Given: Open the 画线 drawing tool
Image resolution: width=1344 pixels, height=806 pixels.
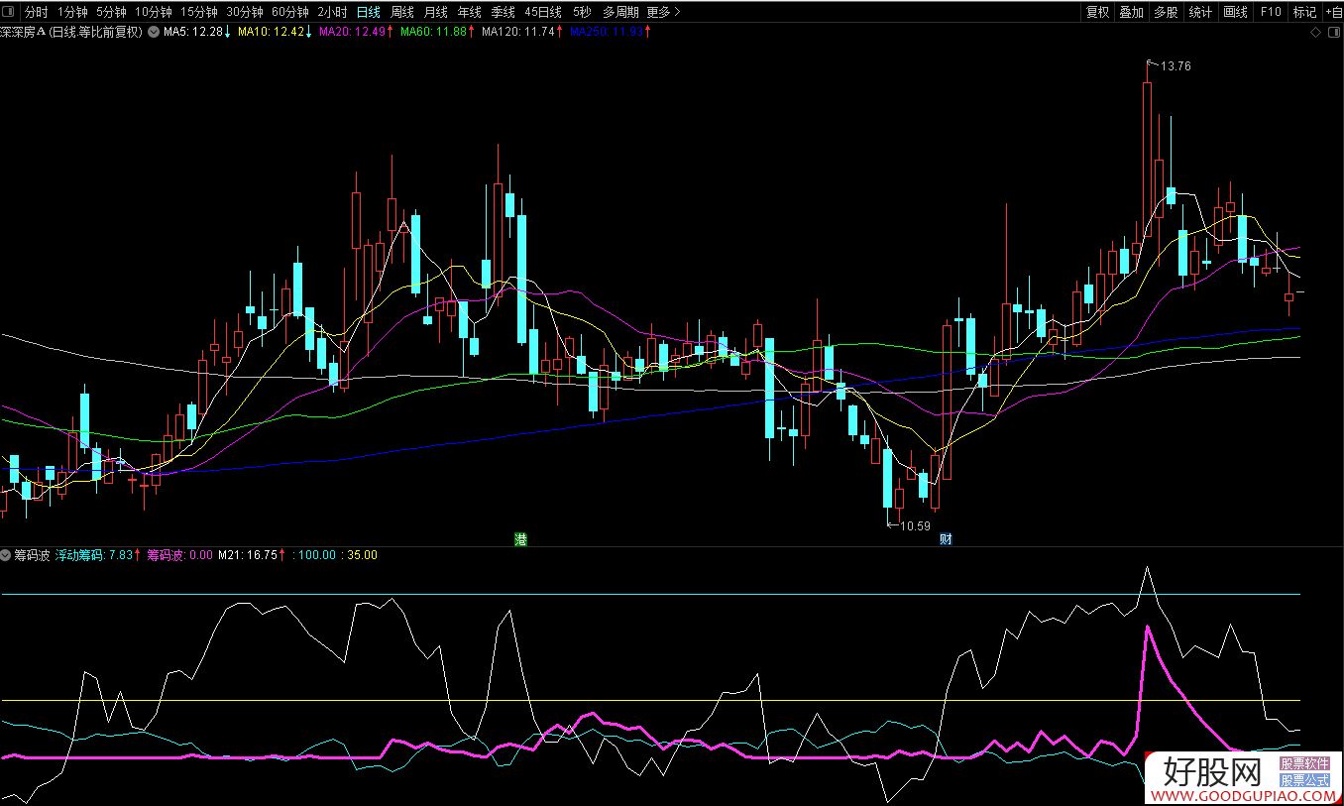Looking at the screenshot, I should (1236, 12).
